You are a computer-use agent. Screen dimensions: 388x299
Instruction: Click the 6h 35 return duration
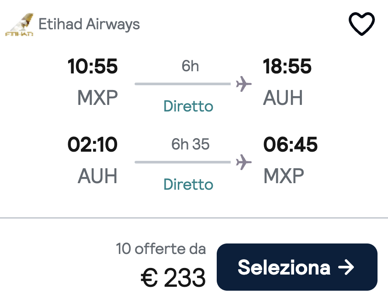coord(191,144)
